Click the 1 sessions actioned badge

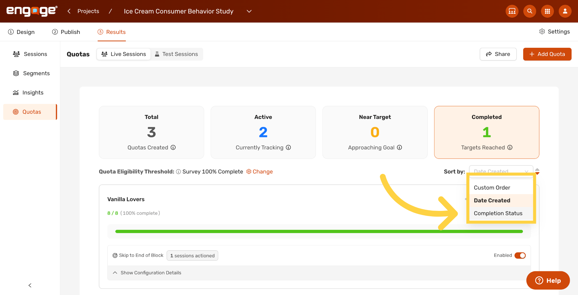(x=192, y=256)
